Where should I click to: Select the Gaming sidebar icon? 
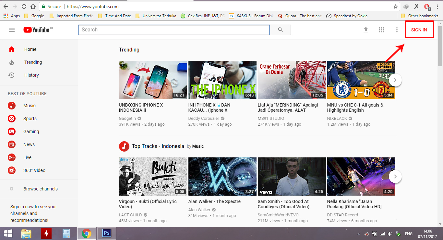12,131
